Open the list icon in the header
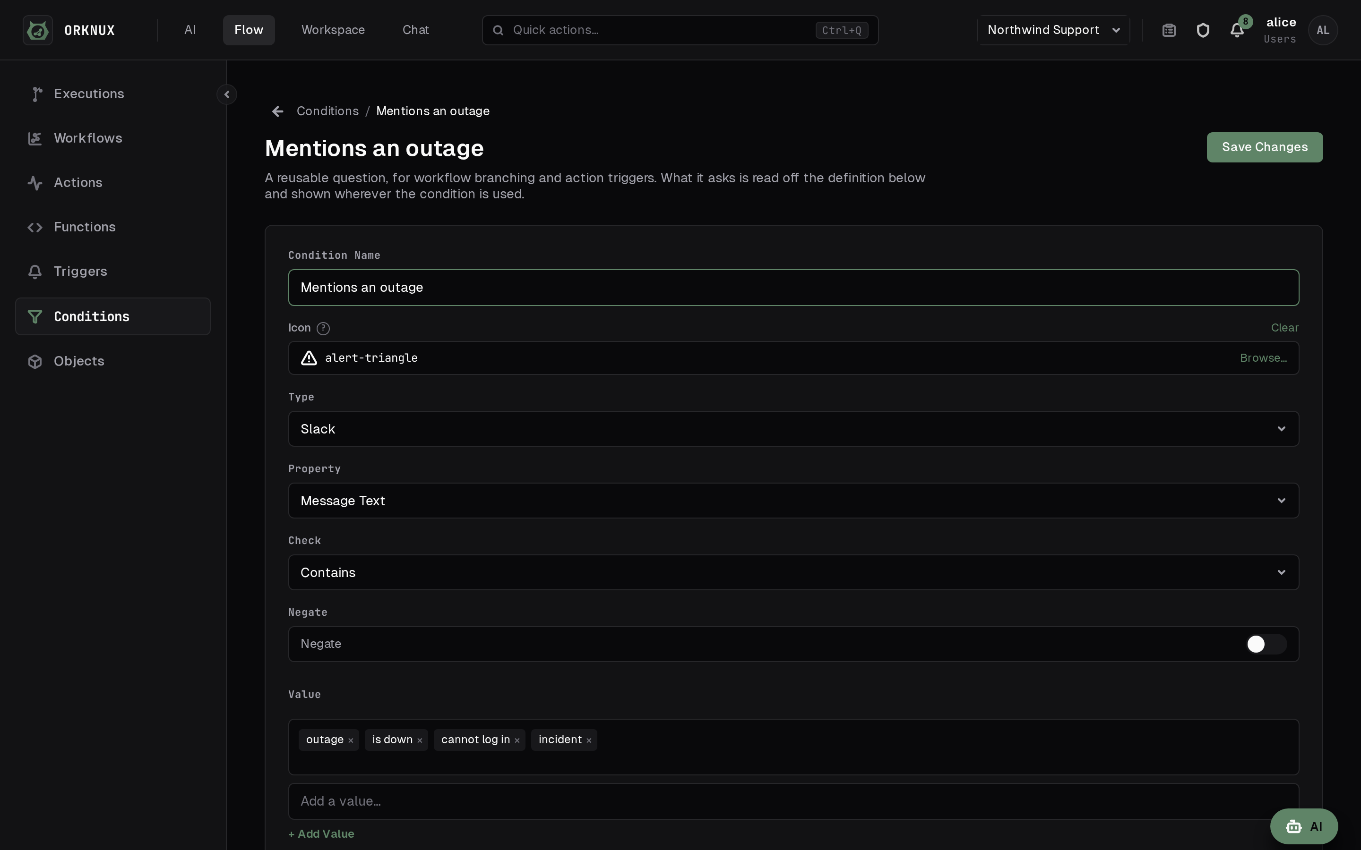This screenshot has width=1361, height=850. click(1169, 30)
